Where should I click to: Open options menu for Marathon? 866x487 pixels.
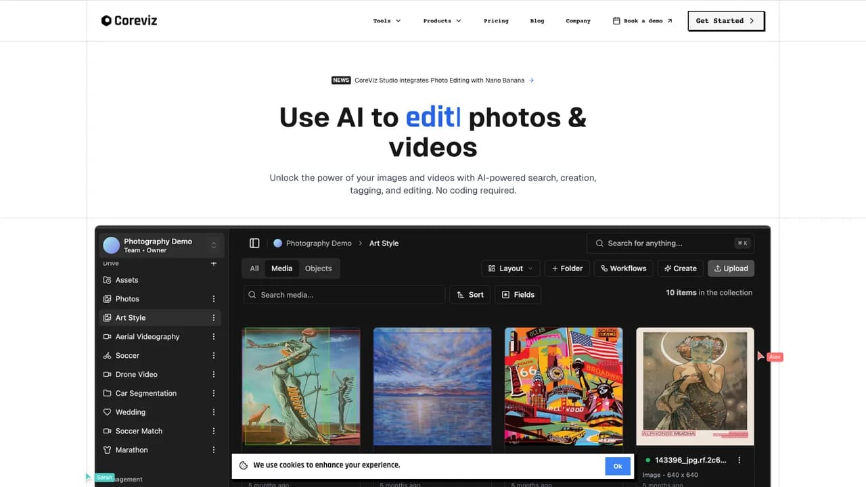tap(214, 450)
